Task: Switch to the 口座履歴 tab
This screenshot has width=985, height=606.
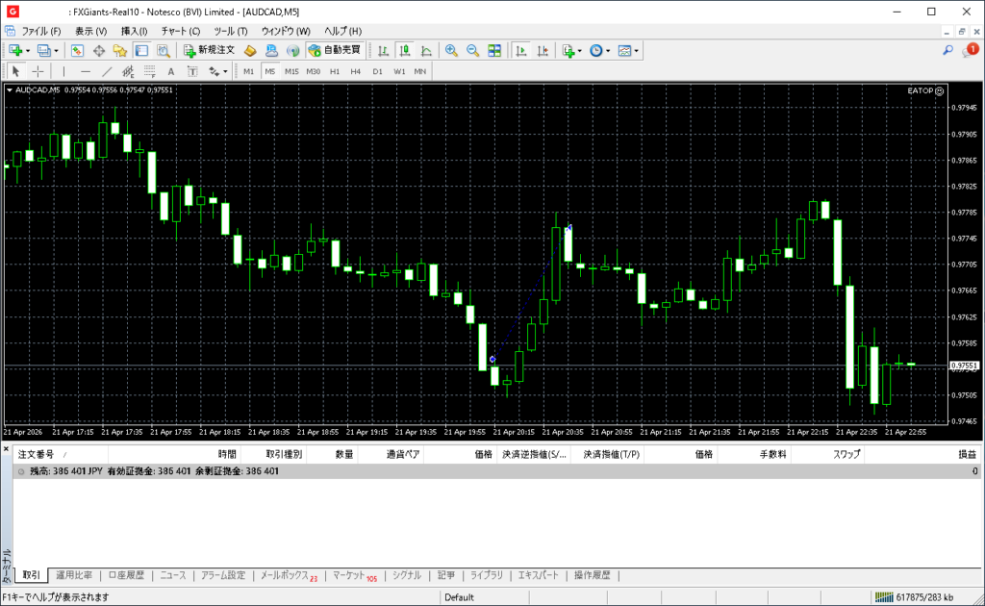Action: pos(126,575)
